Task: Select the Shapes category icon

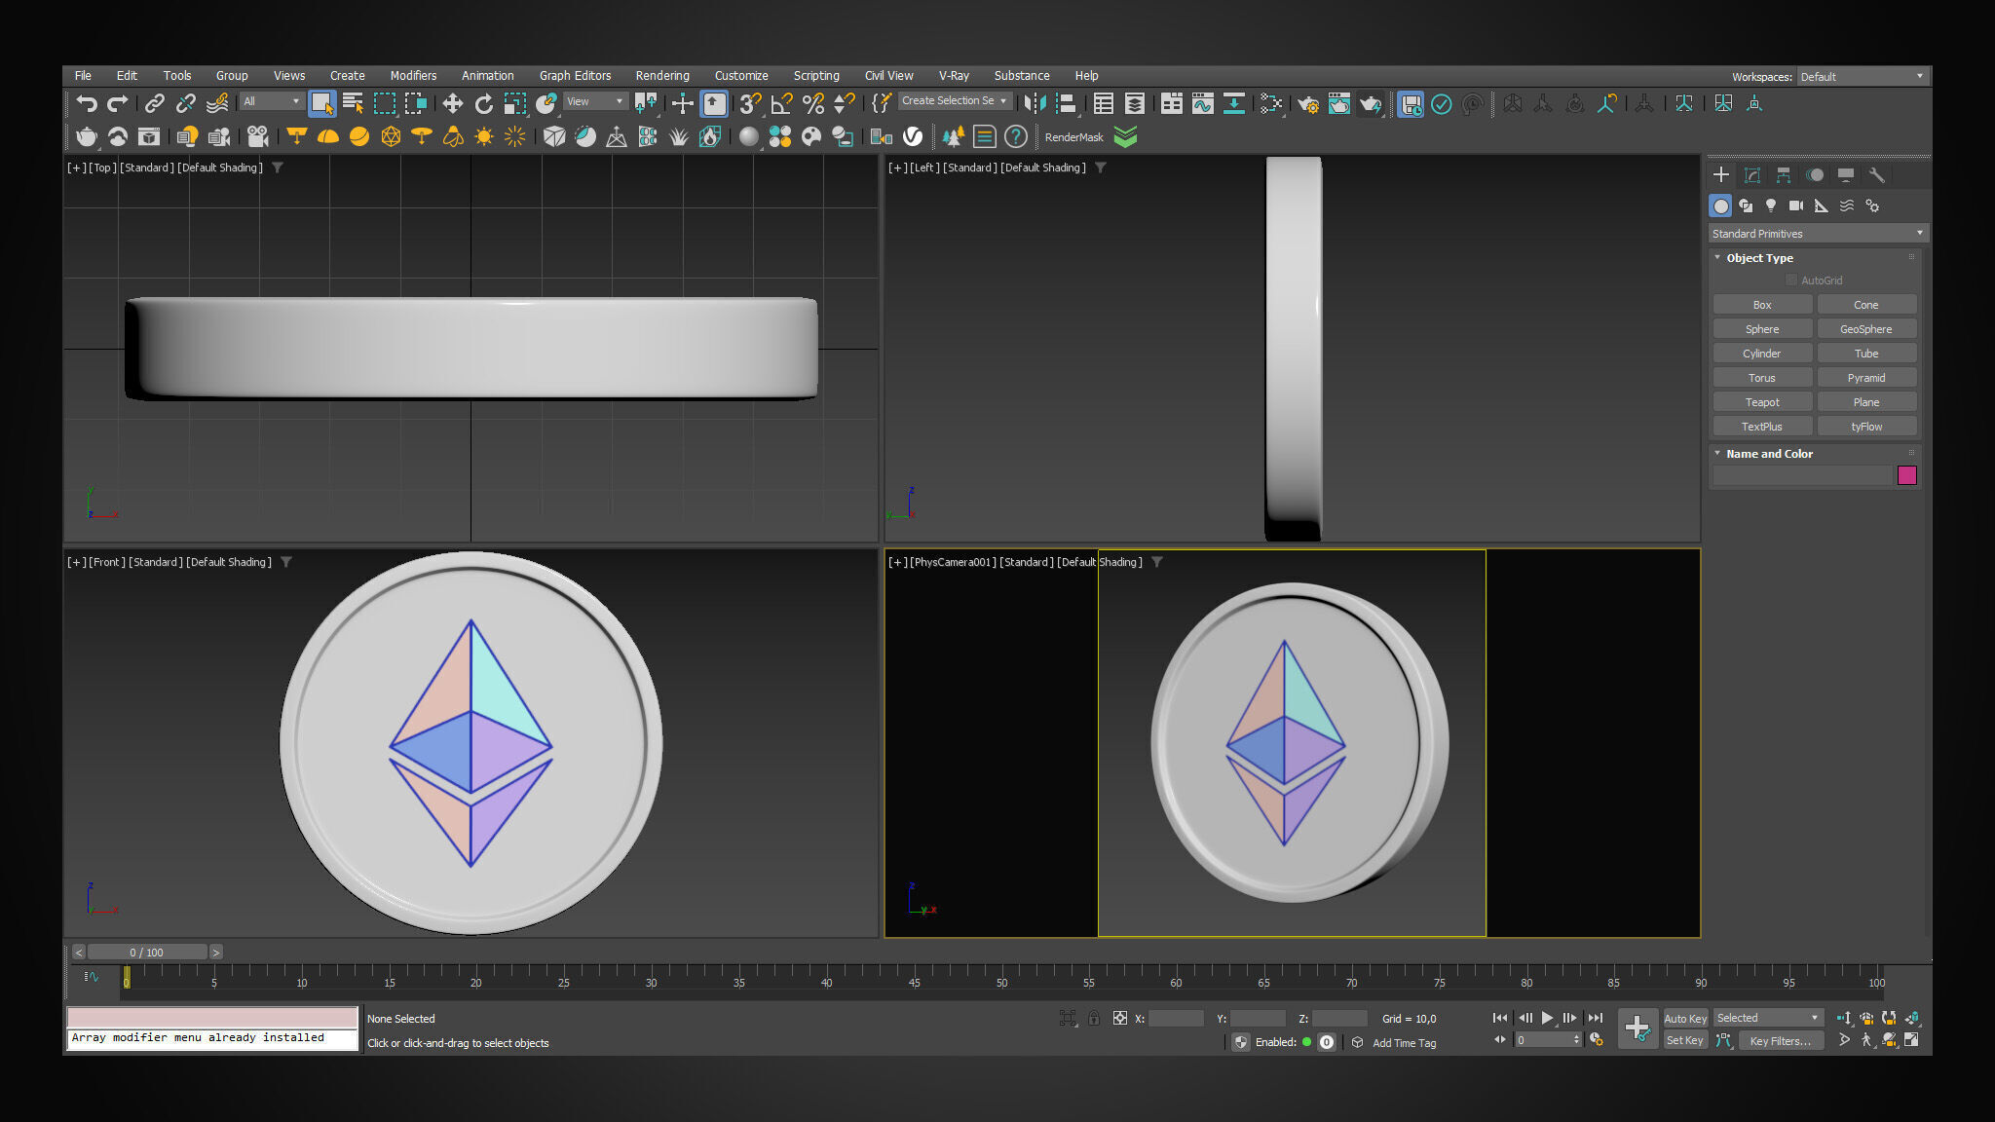Action: click(x=1746, y=206)
